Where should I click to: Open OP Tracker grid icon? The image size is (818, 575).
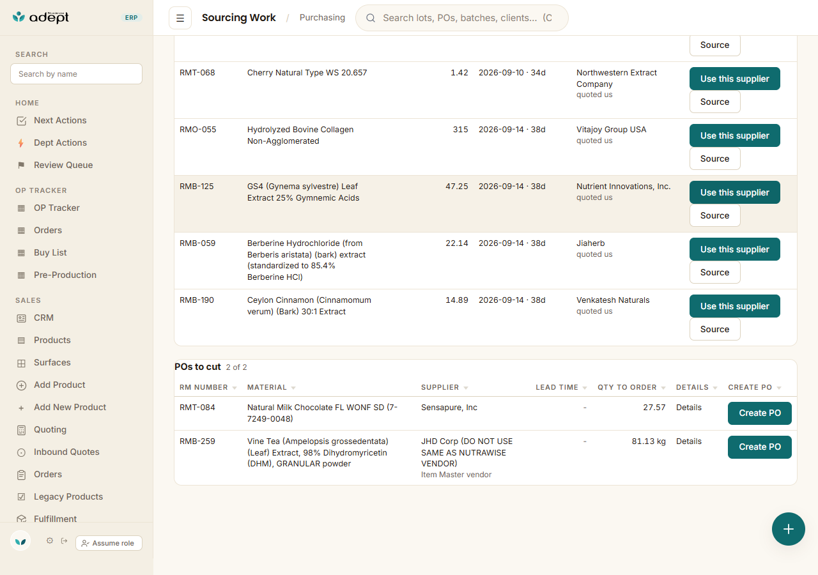(x=21, y=208)
